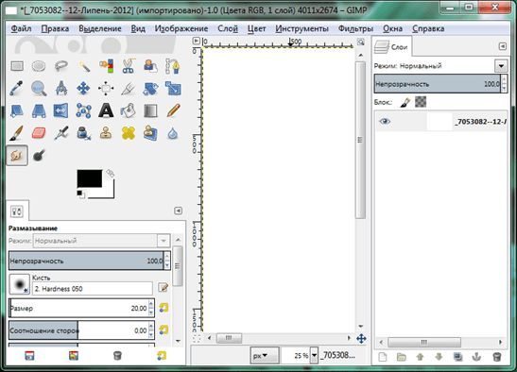Open brush editor icon next to Hardness 050
Viewport: 517px width, 372px height.
click(x=163, y=288)
